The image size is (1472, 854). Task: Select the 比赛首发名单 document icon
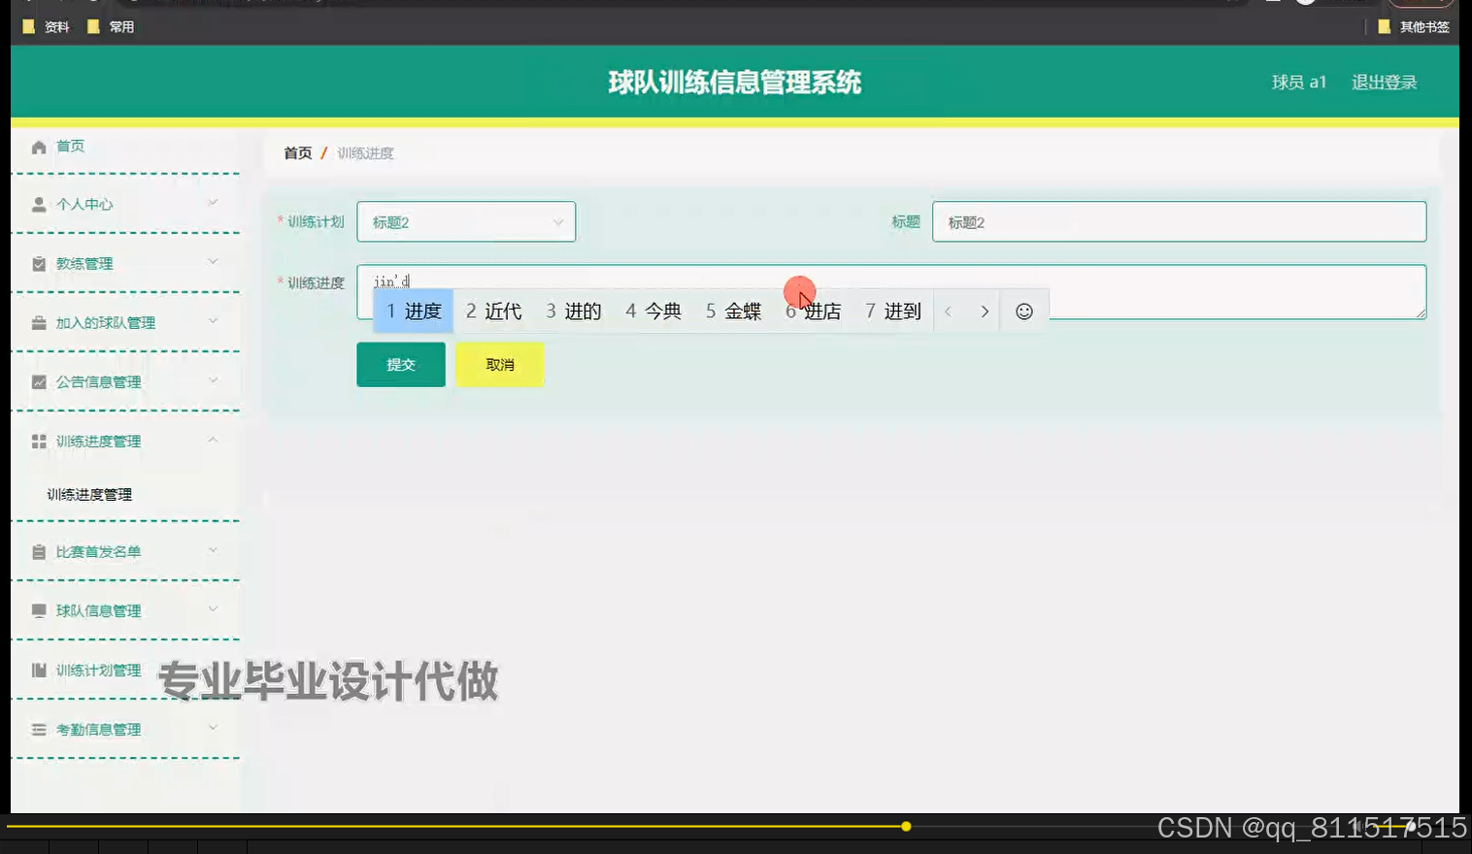click(39, 551)
